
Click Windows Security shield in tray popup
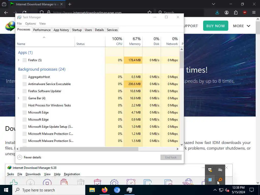tap(210, 170)
